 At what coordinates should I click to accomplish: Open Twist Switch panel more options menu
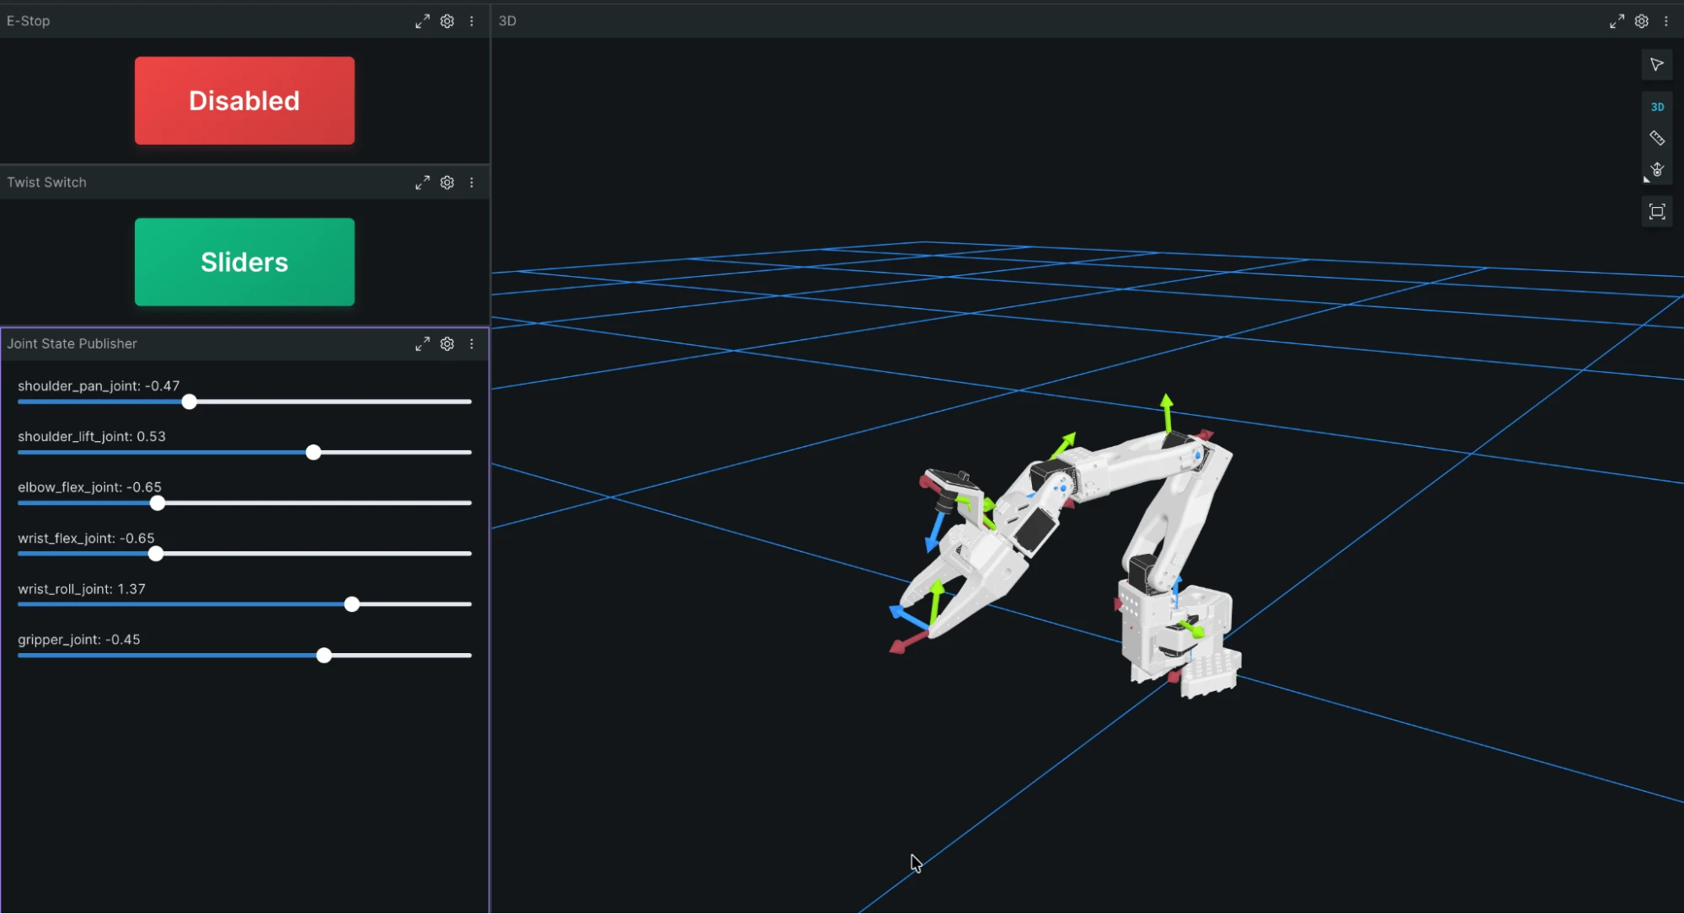click(472, 183)
